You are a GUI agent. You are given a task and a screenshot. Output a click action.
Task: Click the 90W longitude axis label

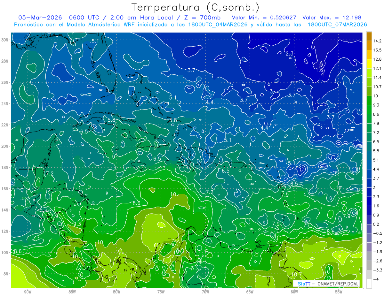click(x=28, y=292)
